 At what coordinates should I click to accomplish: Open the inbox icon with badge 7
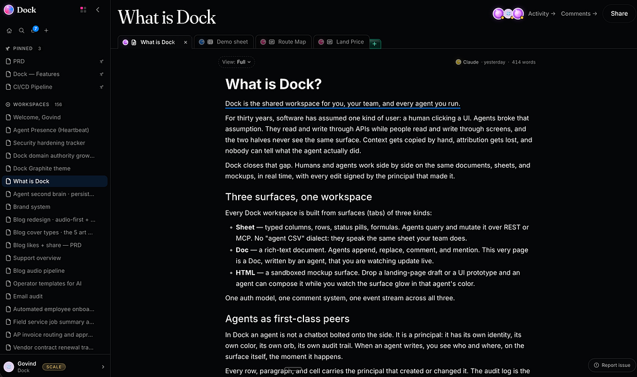tap(34, 30)
